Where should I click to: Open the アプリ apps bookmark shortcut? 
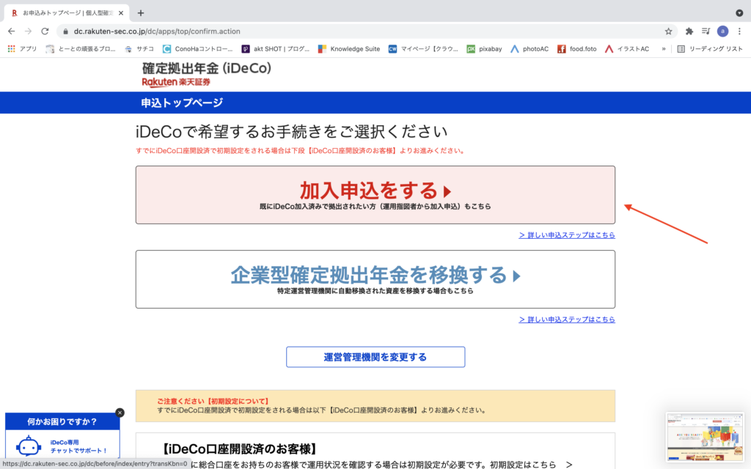pyautogui.click(x=22, y=49)
